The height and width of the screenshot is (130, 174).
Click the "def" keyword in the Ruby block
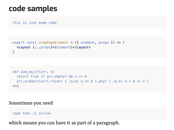pos(16,72)
